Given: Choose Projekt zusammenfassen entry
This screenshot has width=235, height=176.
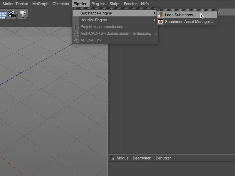Looking at the screenshot, I should pyautogui.click(x=115, y=27).
